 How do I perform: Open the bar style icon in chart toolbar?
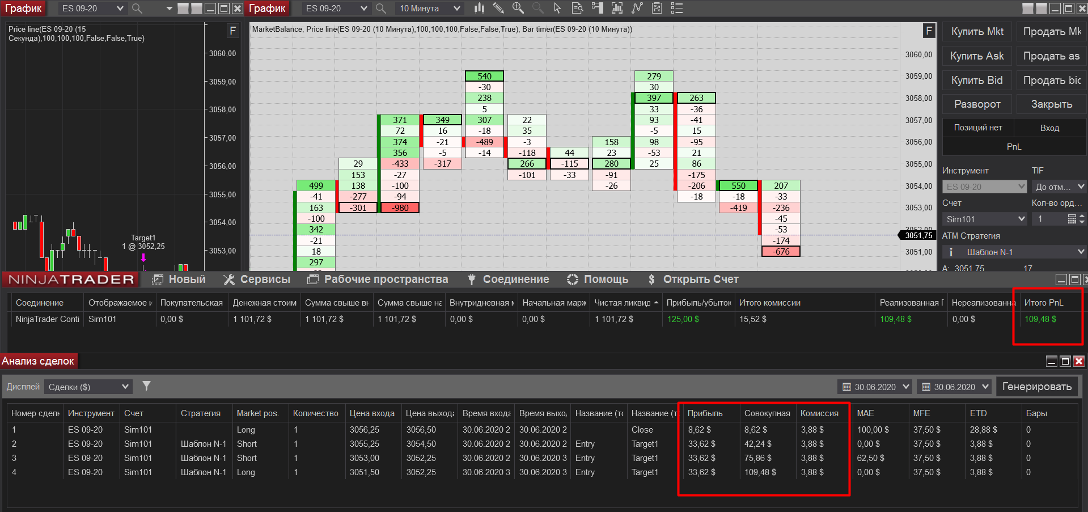tap(479, 8)
